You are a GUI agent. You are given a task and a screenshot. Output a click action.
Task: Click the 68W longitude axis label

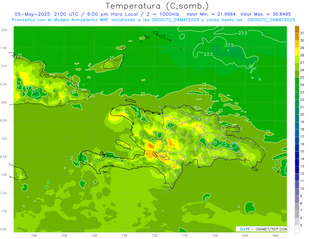tap(275, 236)
